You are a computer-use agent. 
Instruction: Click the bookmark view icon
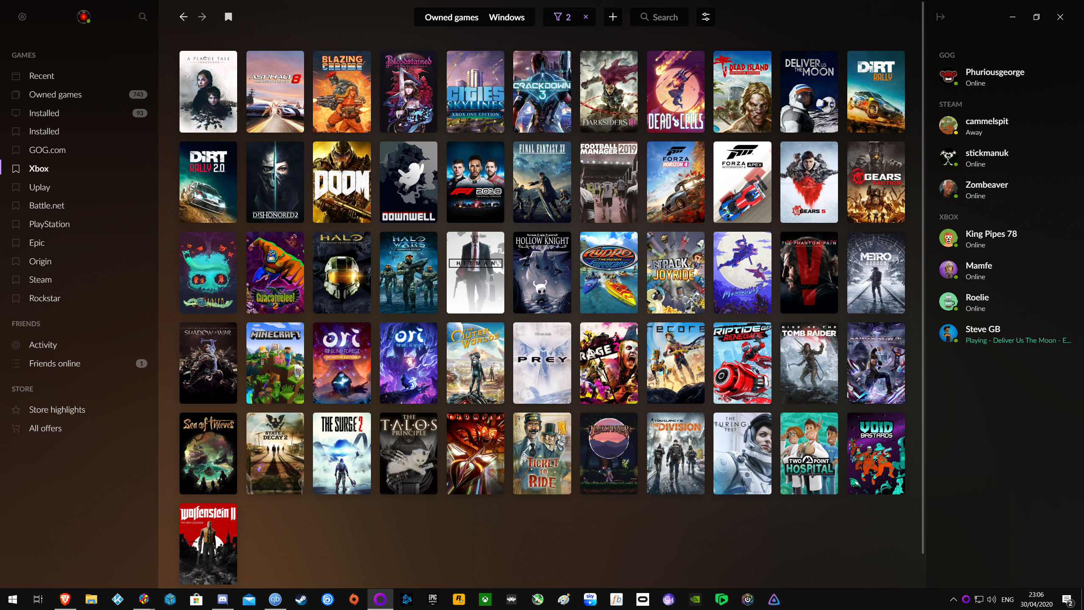coord(228,17)
